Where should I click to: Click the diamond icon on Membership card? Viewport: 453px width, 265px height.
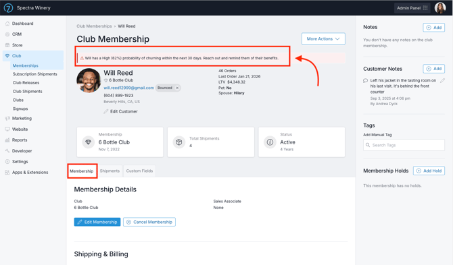89,142
